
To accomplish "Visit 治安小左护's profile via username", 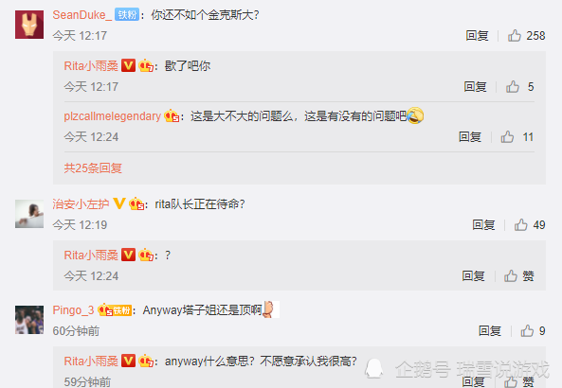I will [x=81, y=203].
